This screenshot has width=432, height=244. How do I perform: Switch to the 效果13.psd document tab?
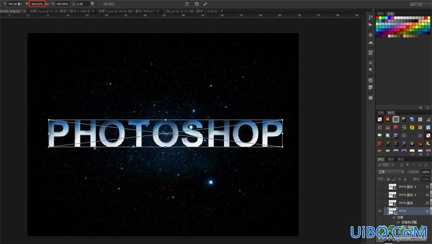coord(60,11)
